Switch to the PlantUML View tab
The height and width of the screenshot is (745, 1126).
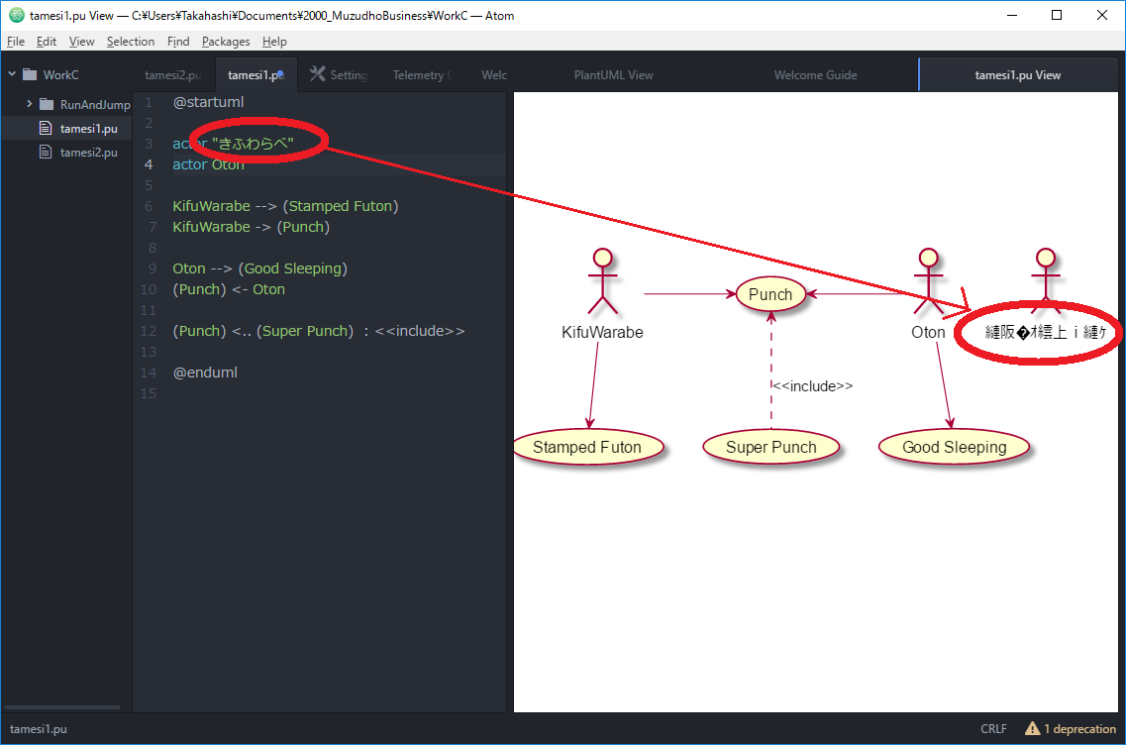click(613, 74)
